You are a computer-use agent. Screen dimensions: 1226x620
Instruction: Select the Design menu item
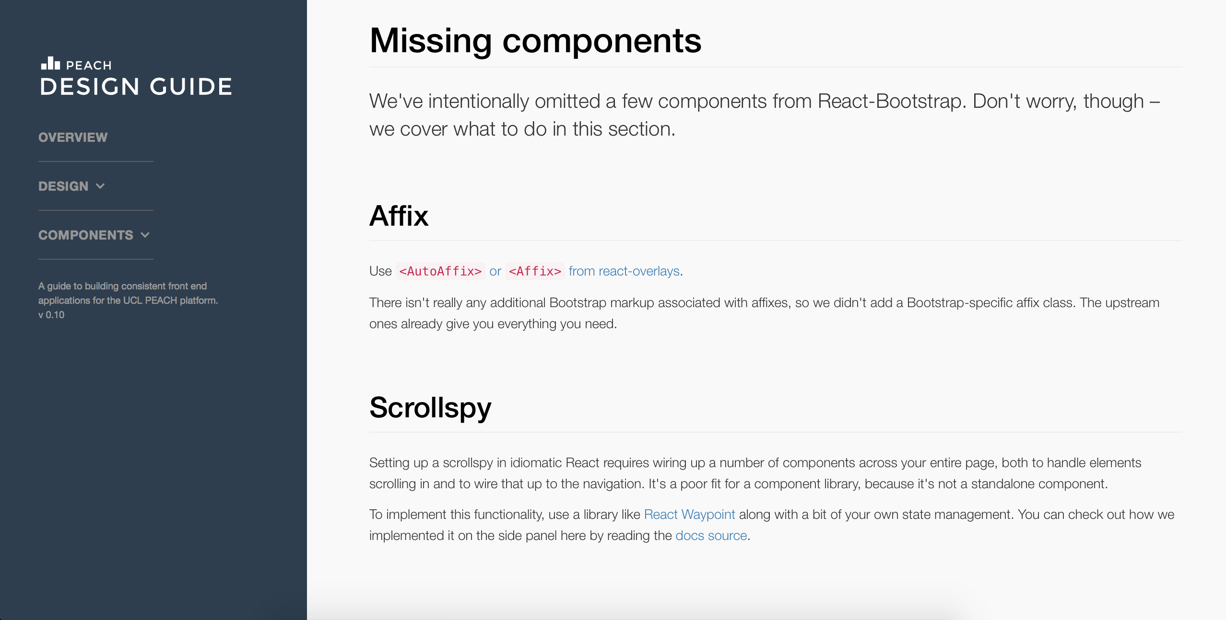click(x=63, y=186)
